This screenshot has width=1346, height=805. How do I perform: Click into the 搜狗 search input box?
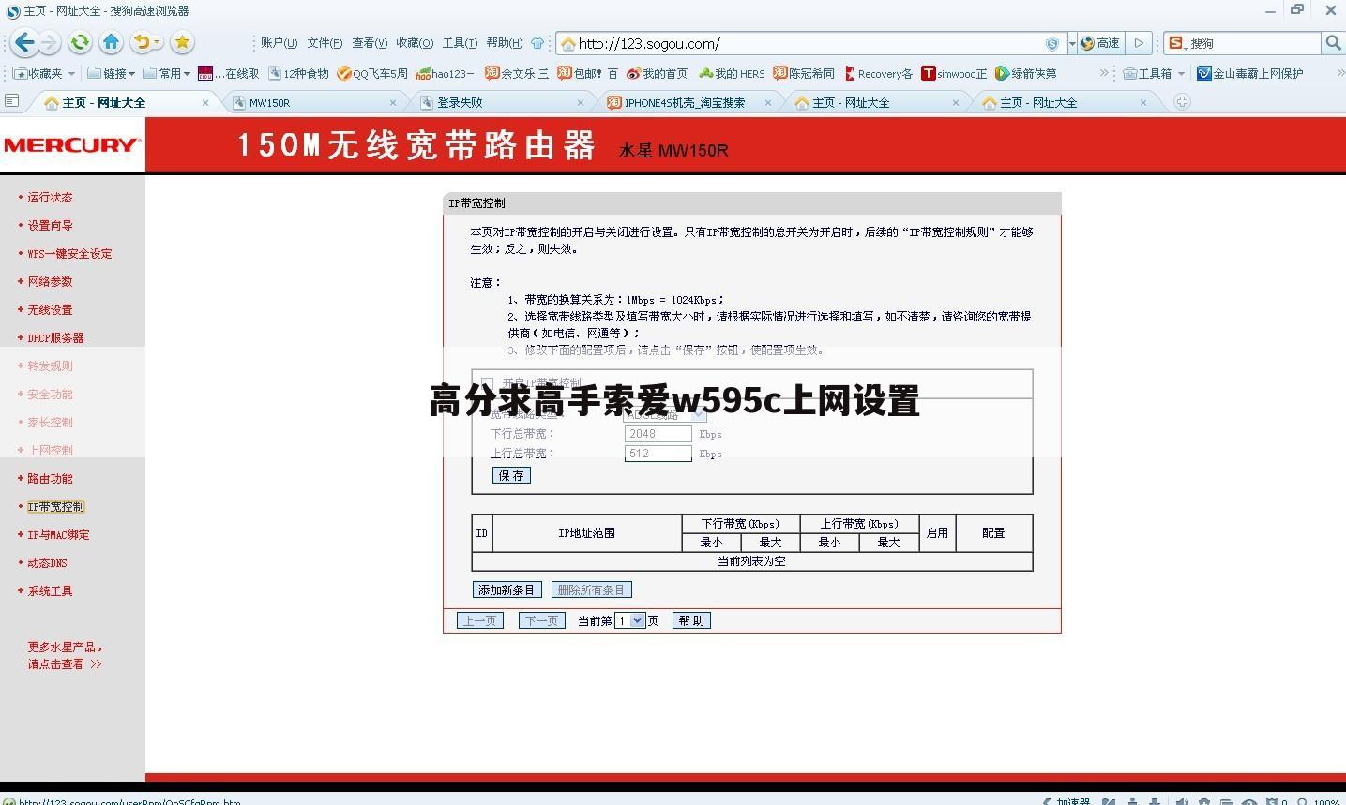click(x=1254, y=43)
